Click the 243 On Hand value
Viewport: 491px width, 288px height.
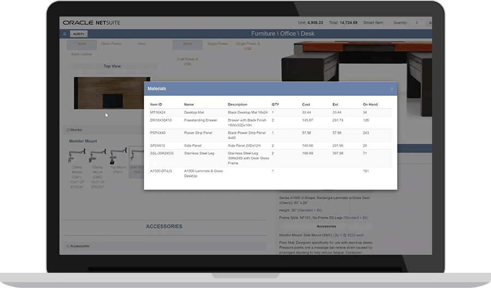[x=366, y=133]
